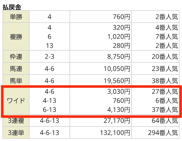Image resolution: width=182 pixels, height=141 pixels.
Task: Click the 複勝 row label
Action: coord(16,37)
